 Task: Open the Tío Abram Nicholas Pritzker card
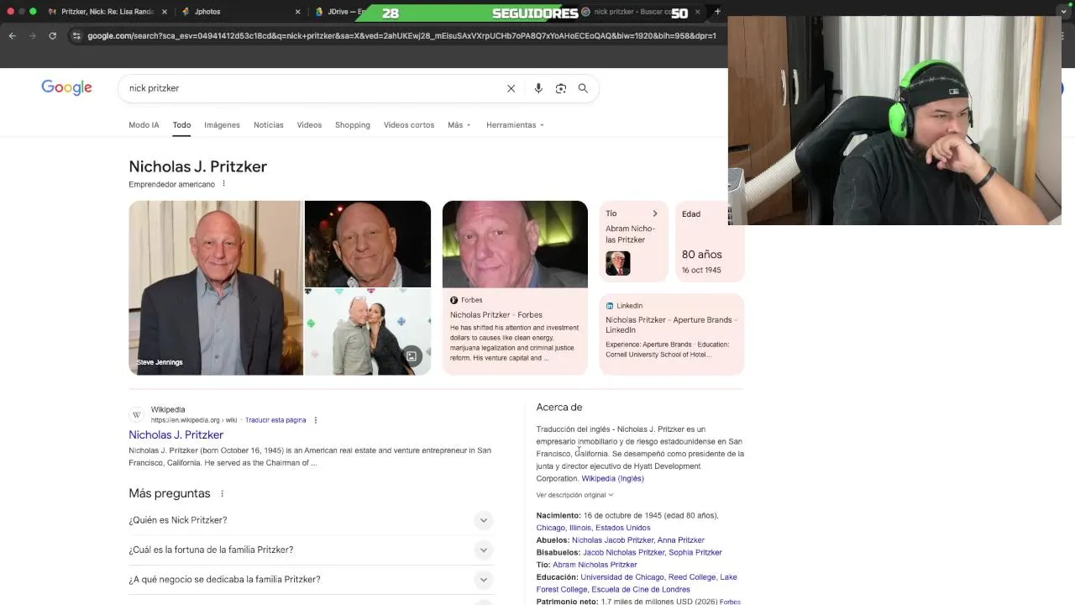pos(633,241)
